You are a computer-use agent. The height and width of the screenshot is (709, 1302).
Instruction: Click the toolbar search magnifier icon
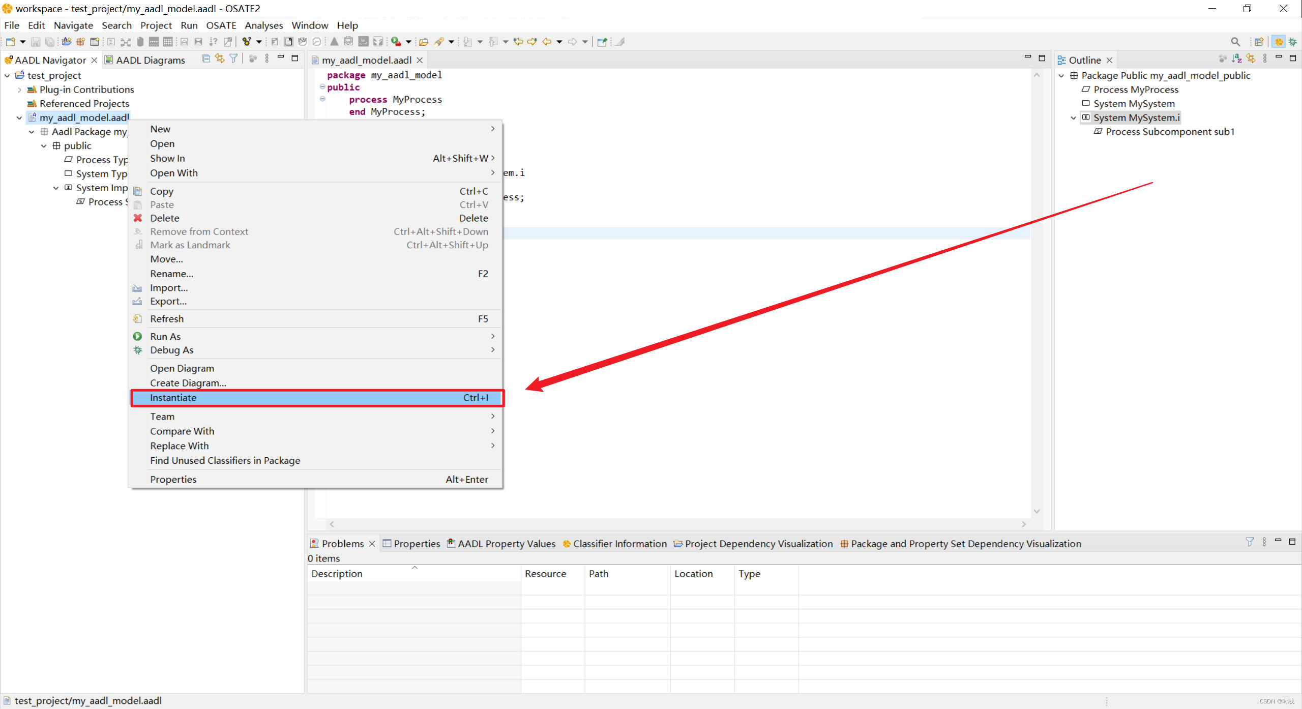pyautogui.click(x=1235, y=42)
